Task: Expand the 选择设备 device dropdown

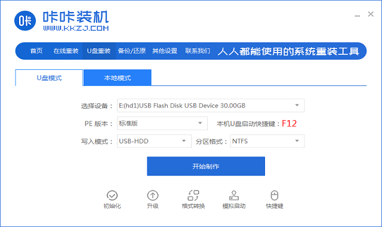Action: pos(211,106)
